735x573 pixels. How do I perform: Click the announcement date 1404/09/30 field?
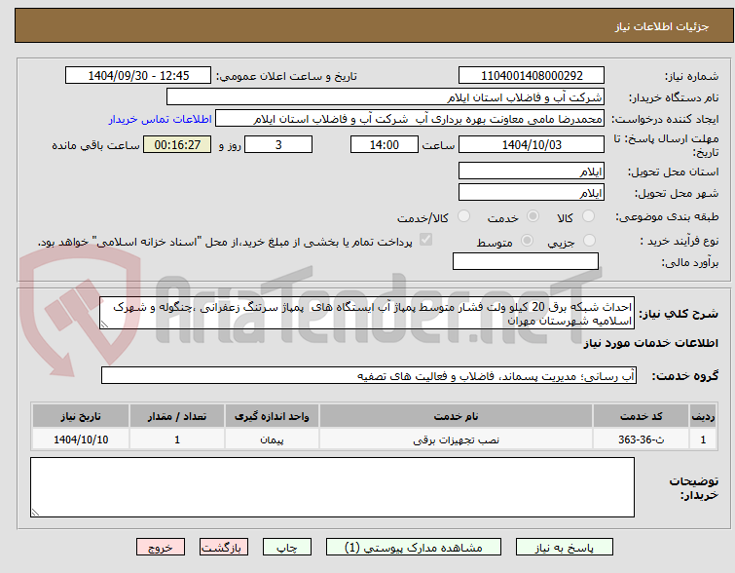pyautogui.click(x=138, y=76)
